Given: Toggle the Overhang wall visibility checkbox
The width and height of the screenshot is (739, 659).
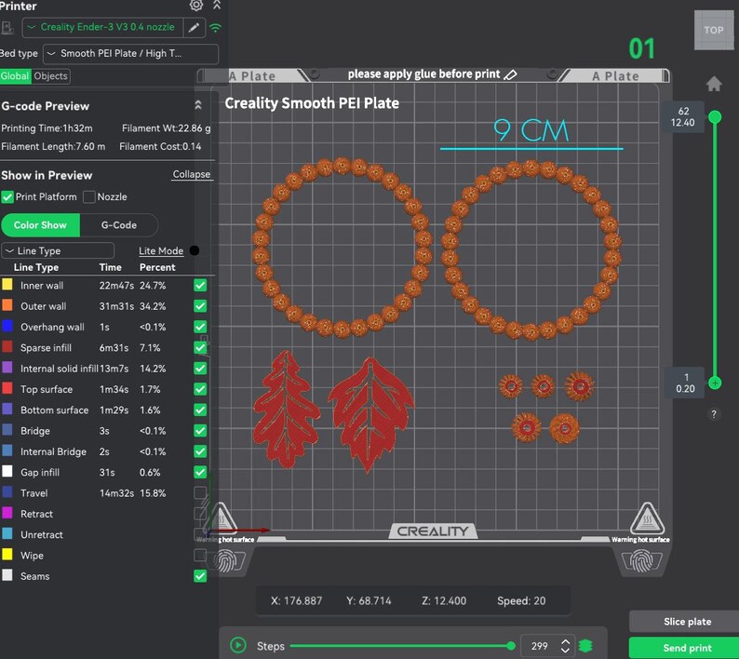Looking at the screenshot, I should coord(200,327).
